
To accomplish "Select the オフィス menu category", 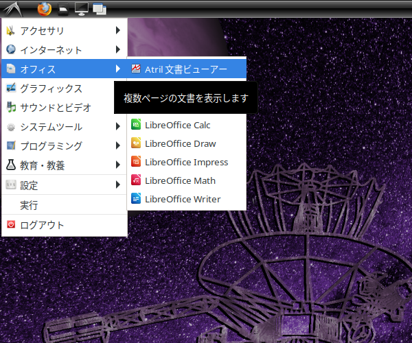I will click(65, 69).
